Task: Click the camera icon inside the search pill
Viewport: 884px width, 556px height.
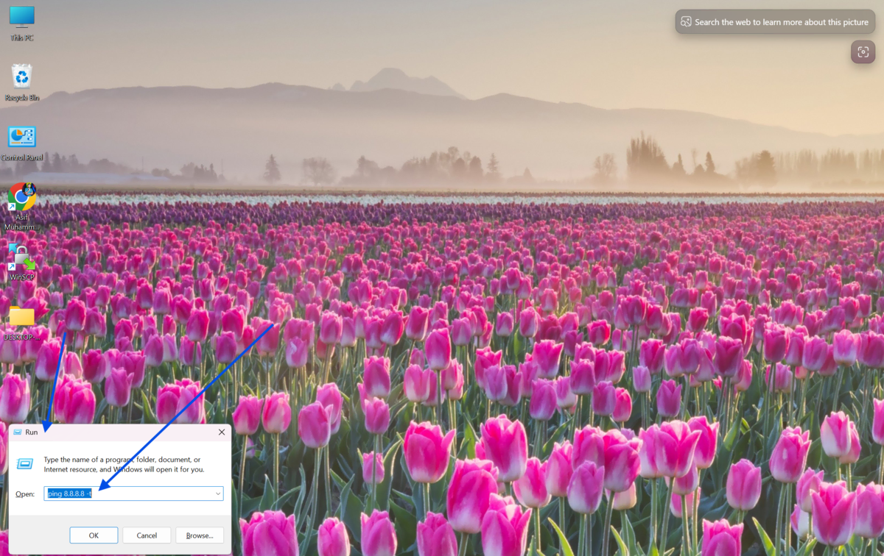Action: pos(686,22)
